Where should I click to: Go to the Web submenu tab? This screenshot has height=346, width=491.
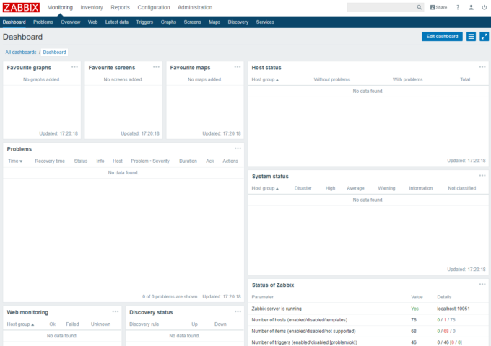pyautogui.click(x=92, y=22)
